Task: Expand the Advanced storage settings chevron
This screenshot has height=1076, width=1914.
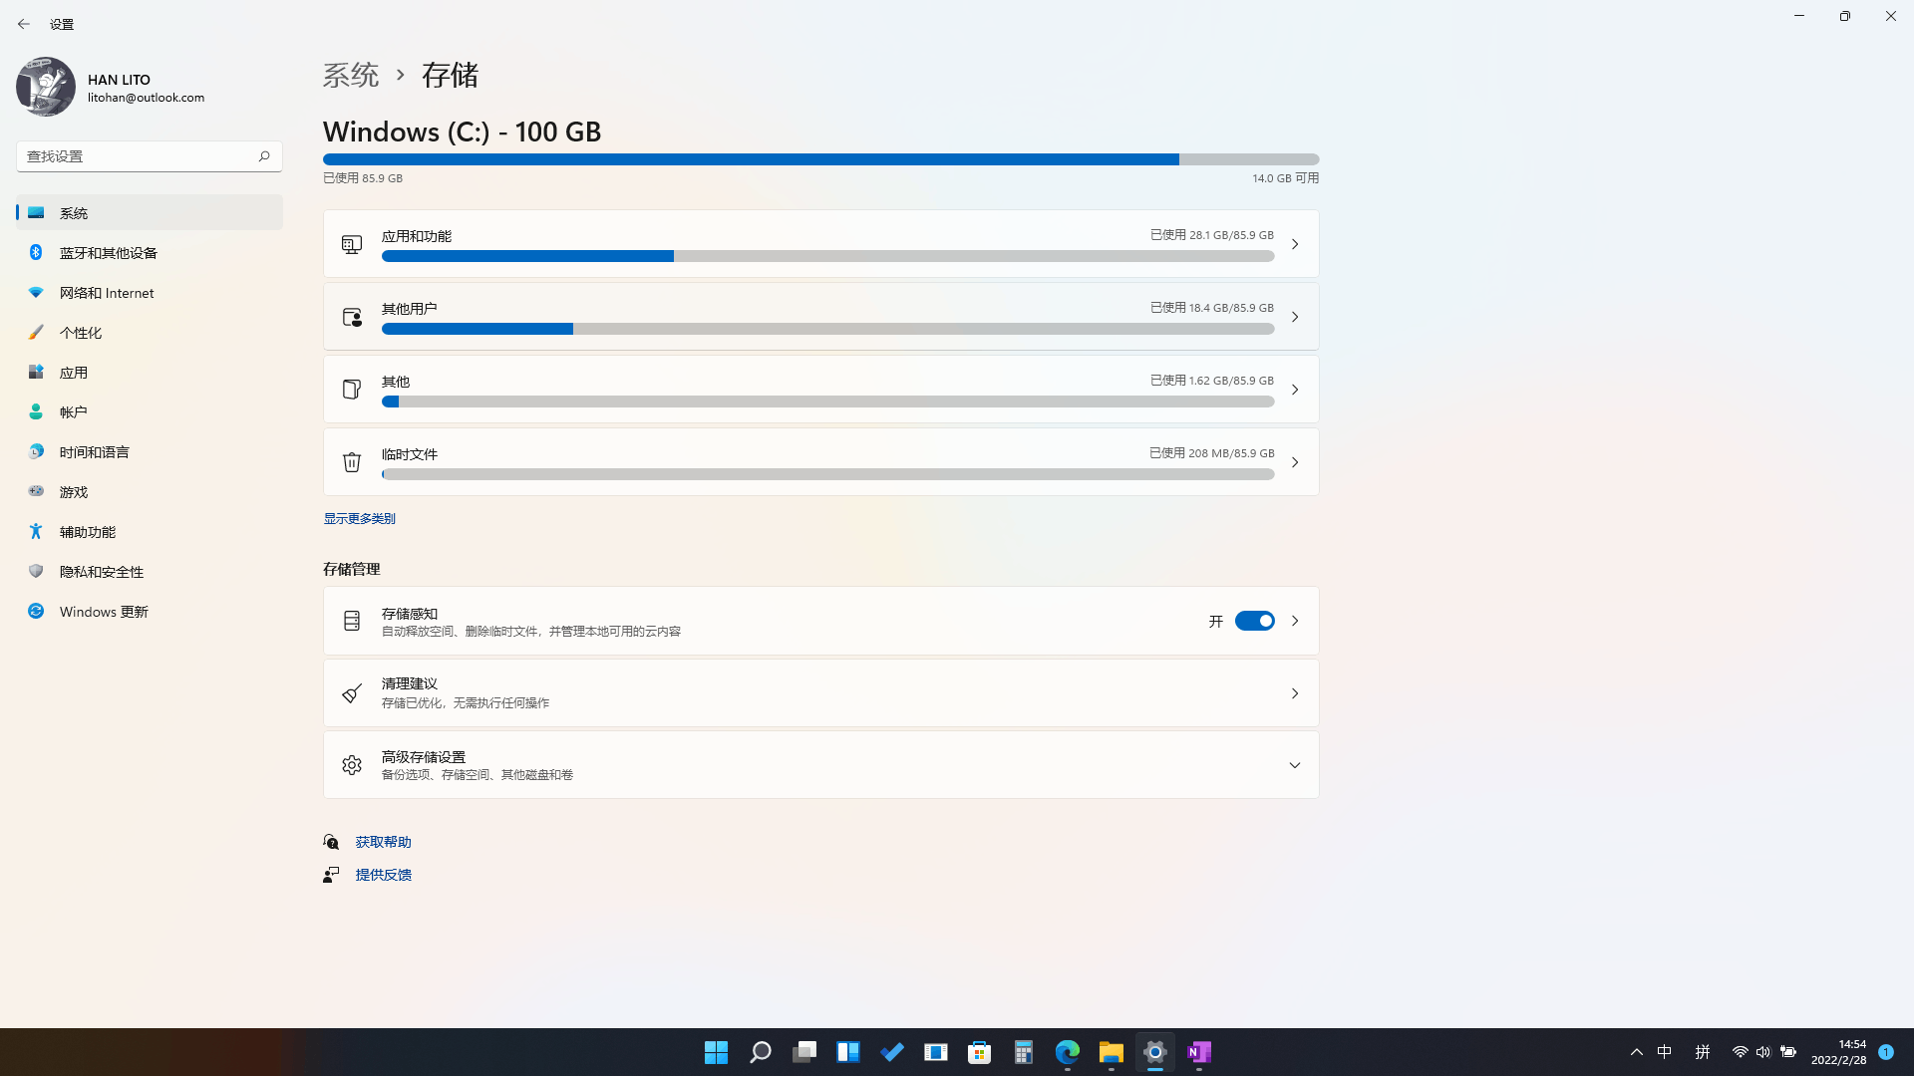Action: click(1294, 765)
